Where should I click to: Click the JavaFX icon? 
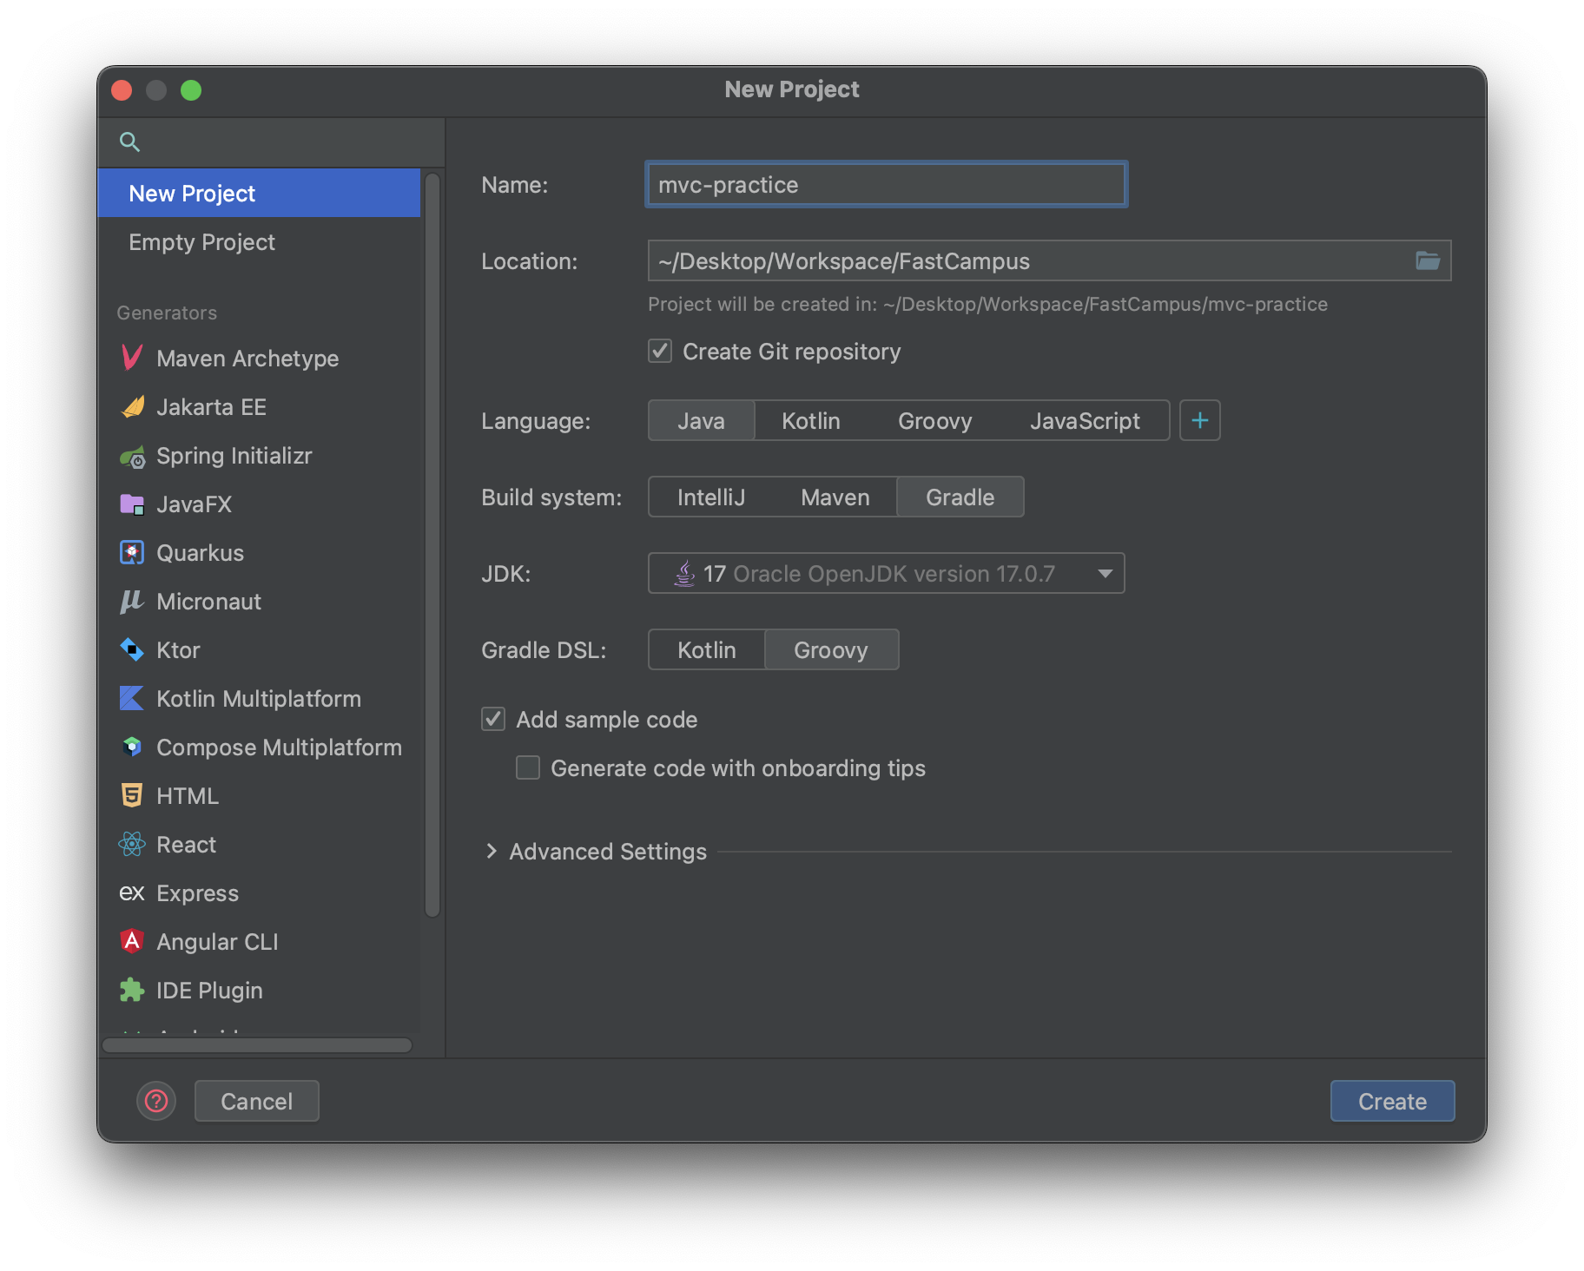coord(132,504)
